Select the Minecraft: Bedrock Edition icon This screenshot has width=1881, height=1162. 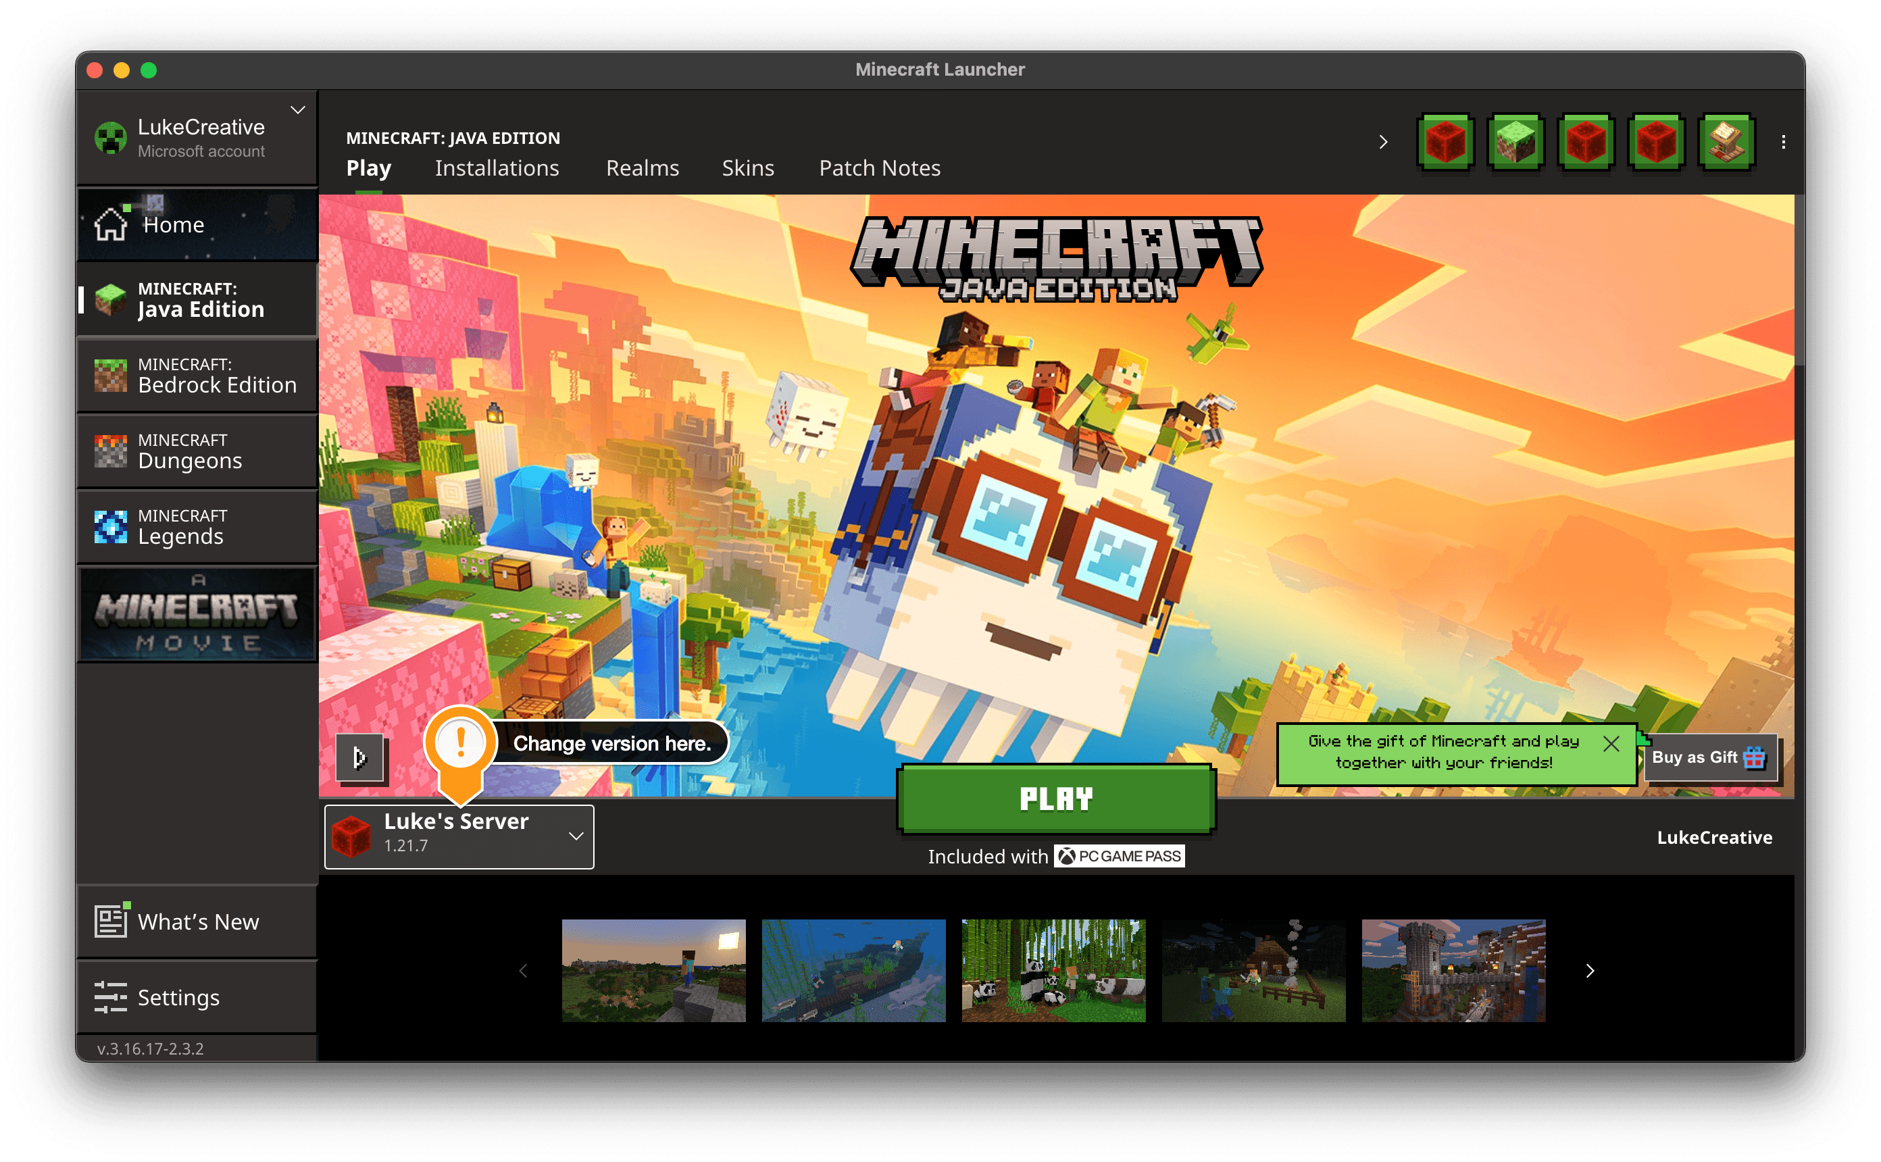point(111,375)
